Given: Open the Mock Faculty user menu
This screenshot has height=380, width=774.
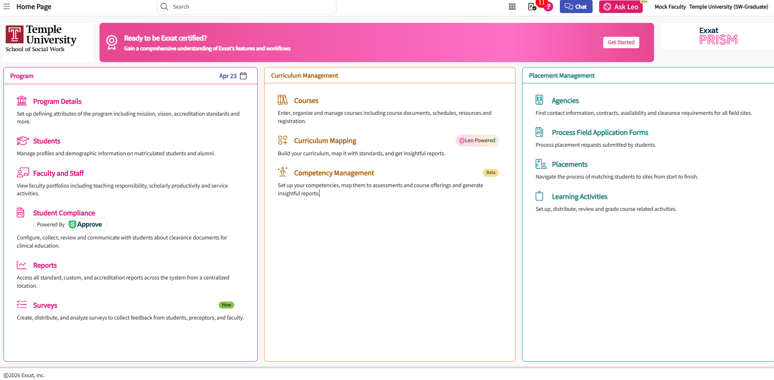Looking at the screenshot, I should (x=670, y=7).
